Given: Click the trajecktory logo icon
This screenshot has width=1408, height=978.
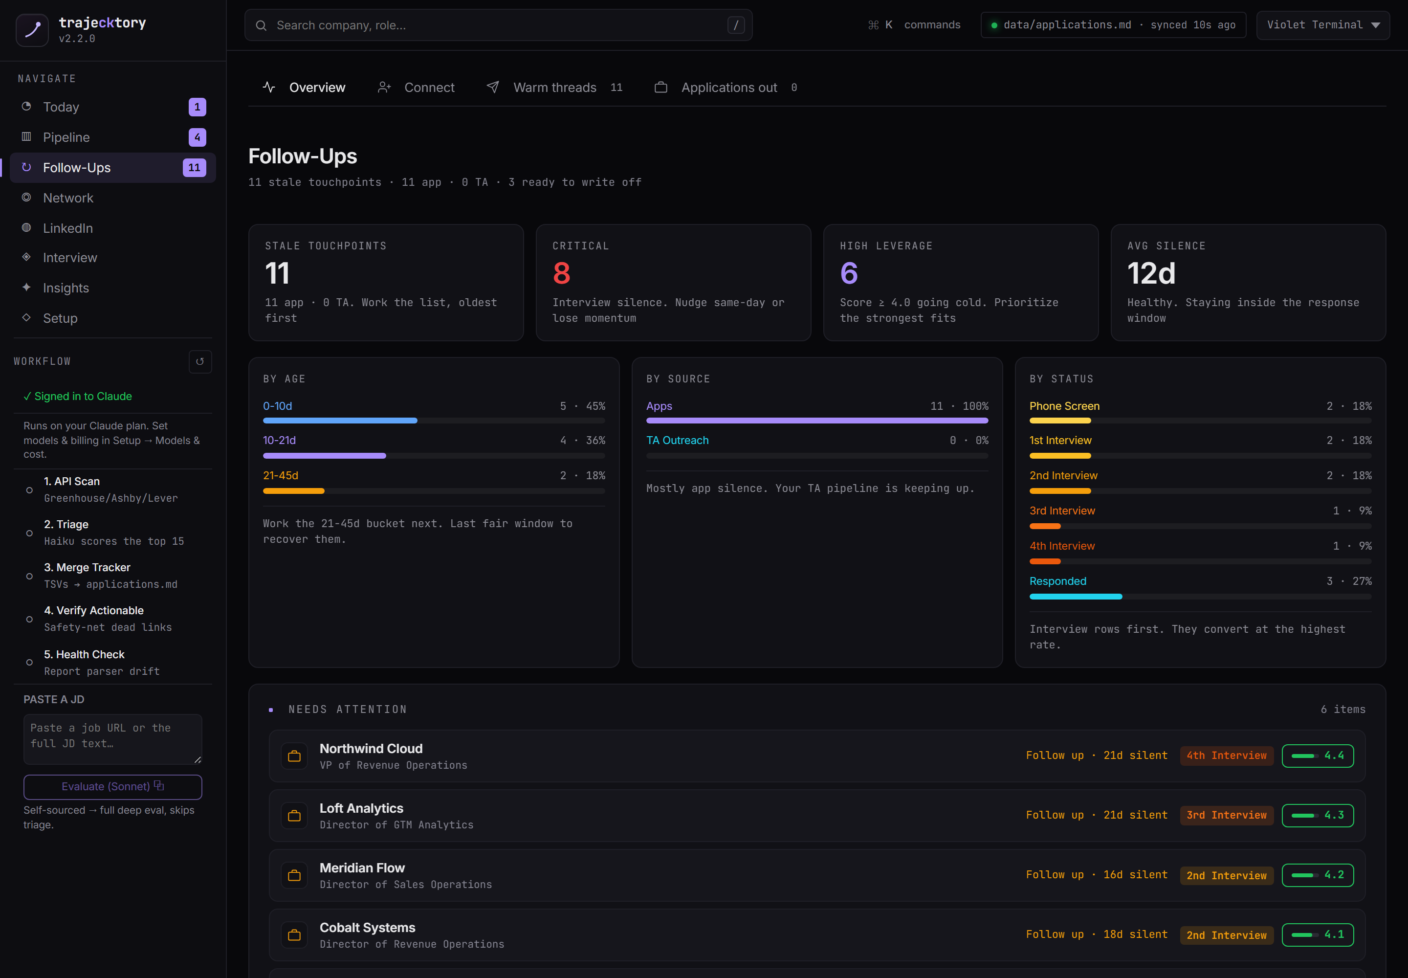Looking at the screenshot, I should tap(32, 30).
